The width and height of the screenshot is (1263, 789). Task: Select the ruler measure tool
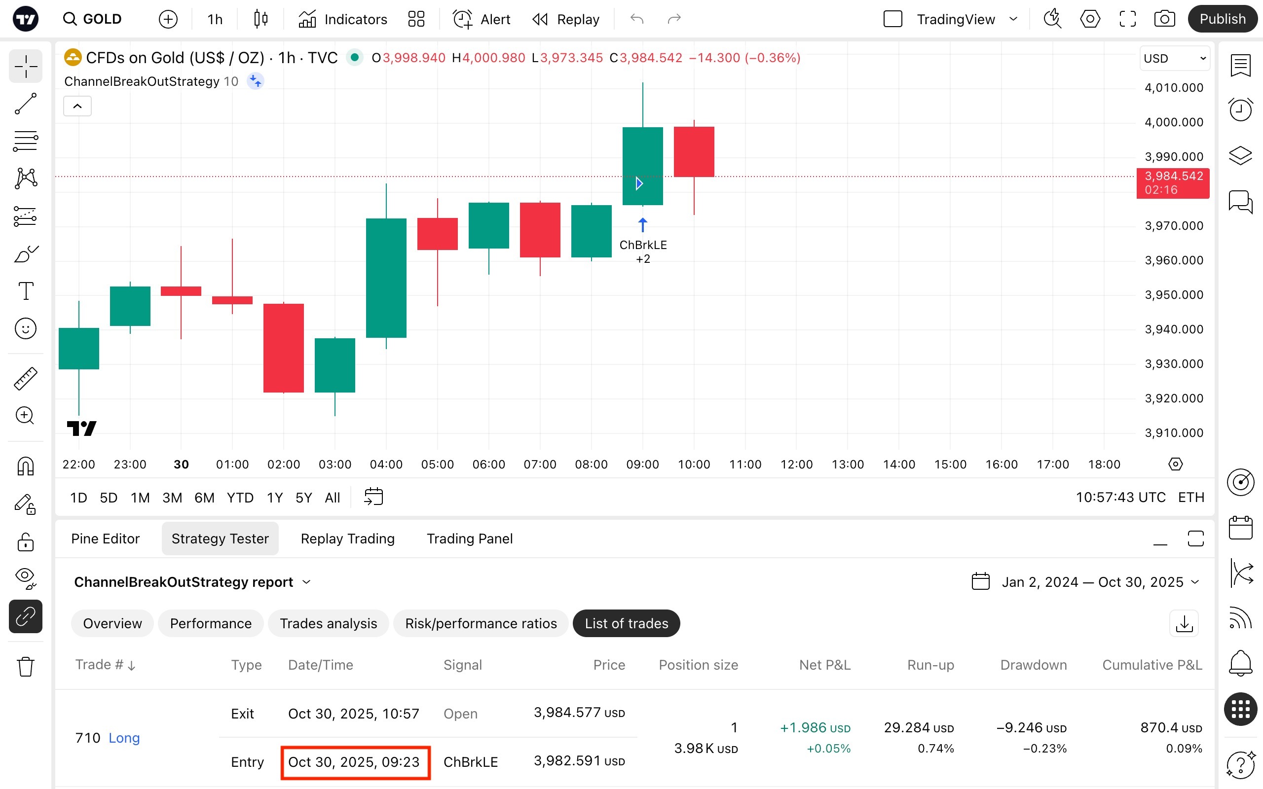click(26, 378)
